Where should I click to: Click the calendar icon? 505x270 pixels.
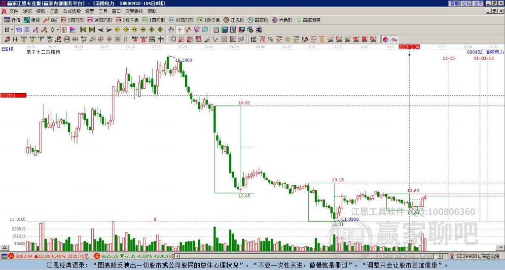coord(216,30)
